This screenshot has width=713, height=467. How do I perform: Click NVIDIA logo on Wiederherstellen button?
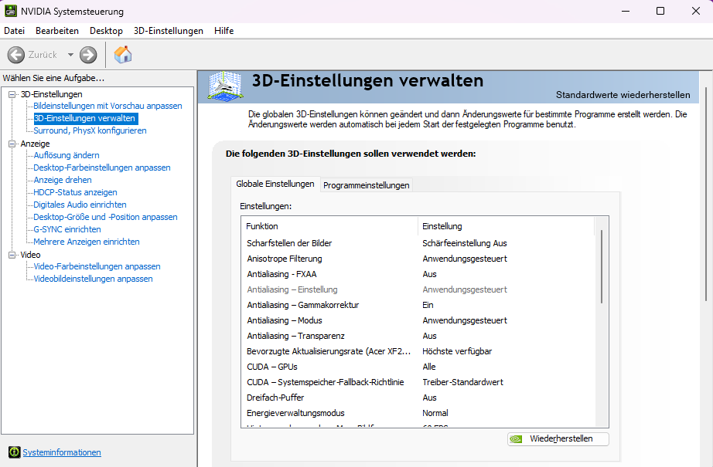click(517, 439)
